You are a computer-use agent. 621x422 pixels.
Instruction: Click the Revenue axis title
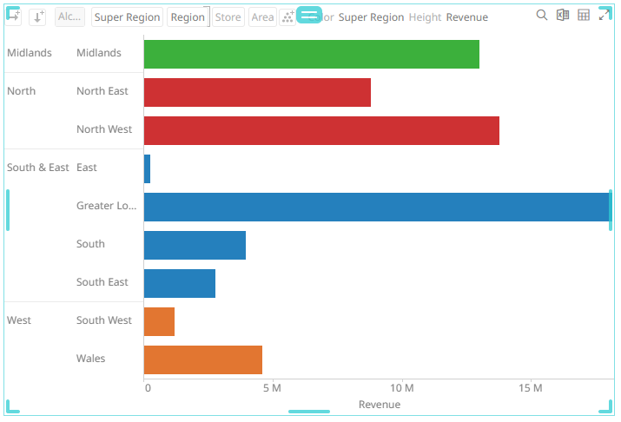click(x=380, y=405)
